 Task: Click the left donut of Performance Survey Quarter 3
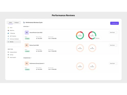click(x=80, y=66)
